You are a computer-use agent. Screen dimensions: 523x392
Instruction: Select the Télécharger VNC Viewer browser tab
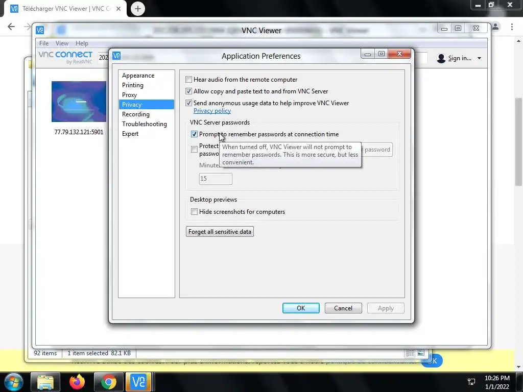tap(65, 9)
